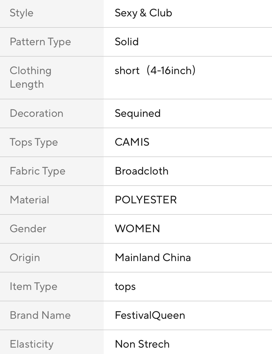Select the "Clothing Length" label

pos(31,77)
